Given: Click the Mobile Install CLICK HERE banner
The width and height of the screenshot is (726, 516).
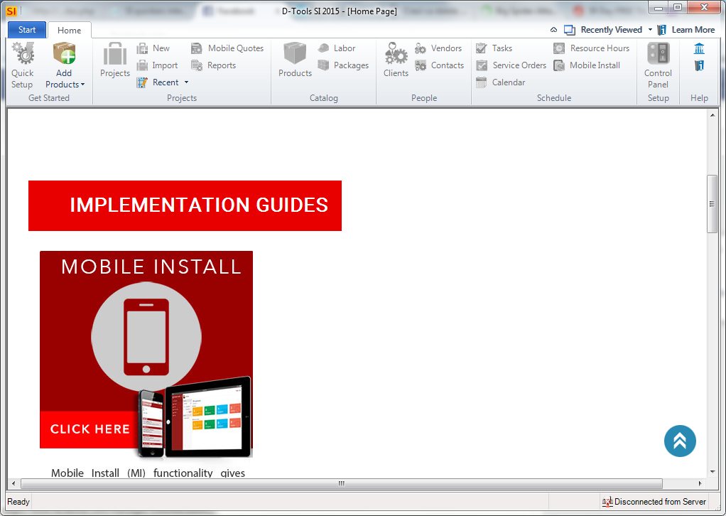Looking at the screenshot, I should pyautogui.click(x=90, y=429).
